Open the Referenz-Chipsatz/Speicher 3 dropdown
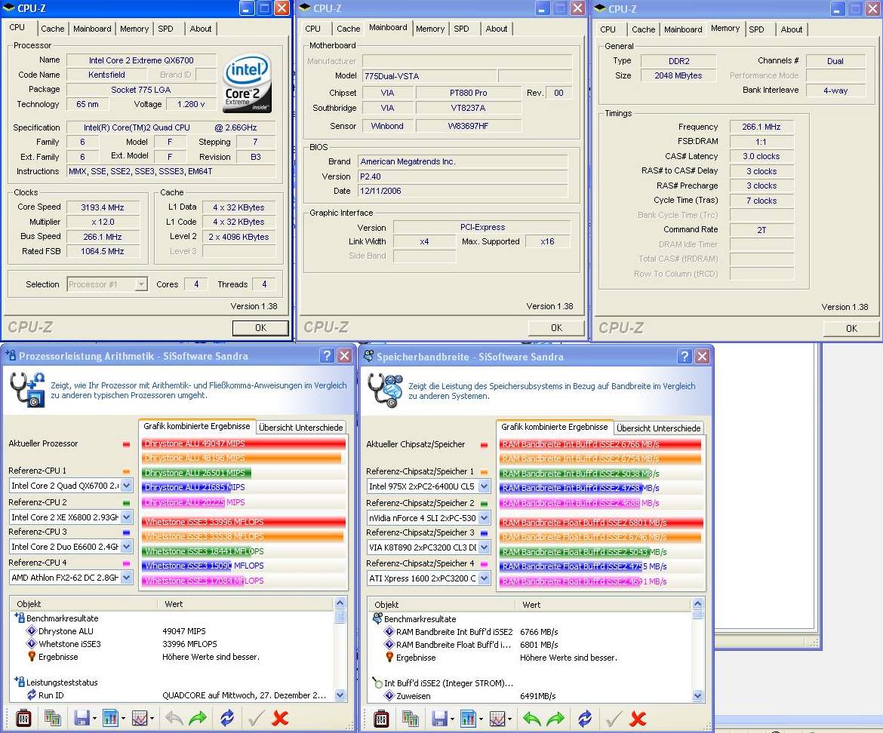This screenshot has height=733, width=883. [x=485, y=547]
